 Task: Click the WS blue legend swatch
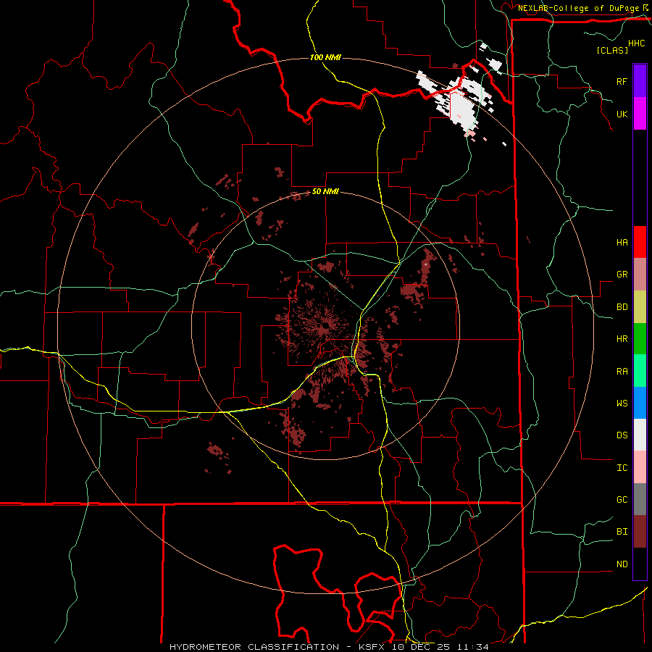click(x=640, y=403)
